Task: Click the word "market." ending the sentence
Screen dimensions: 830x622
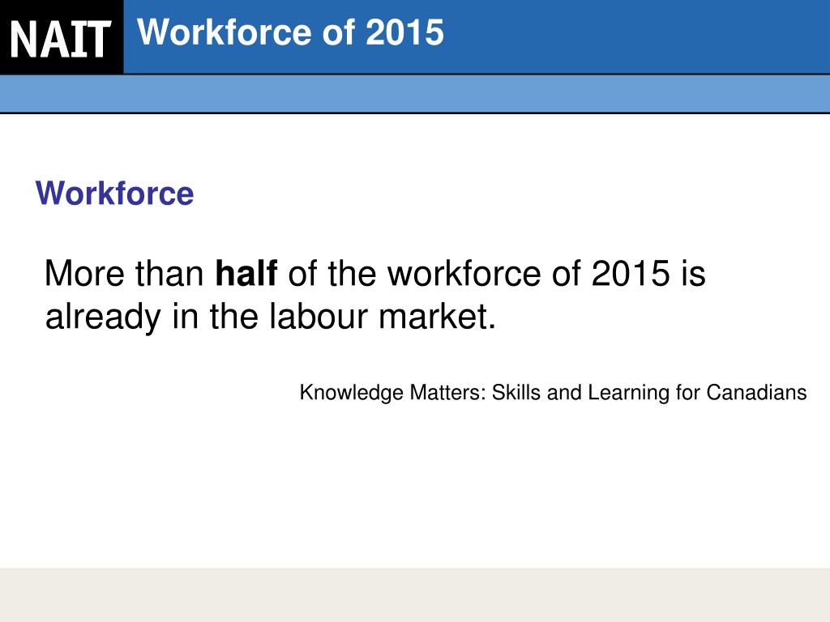Action: click(437, 316)
